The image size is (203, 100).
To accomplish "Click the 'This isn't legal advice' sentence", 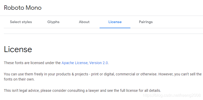I will pyautogui.click(x=82, y=91).
